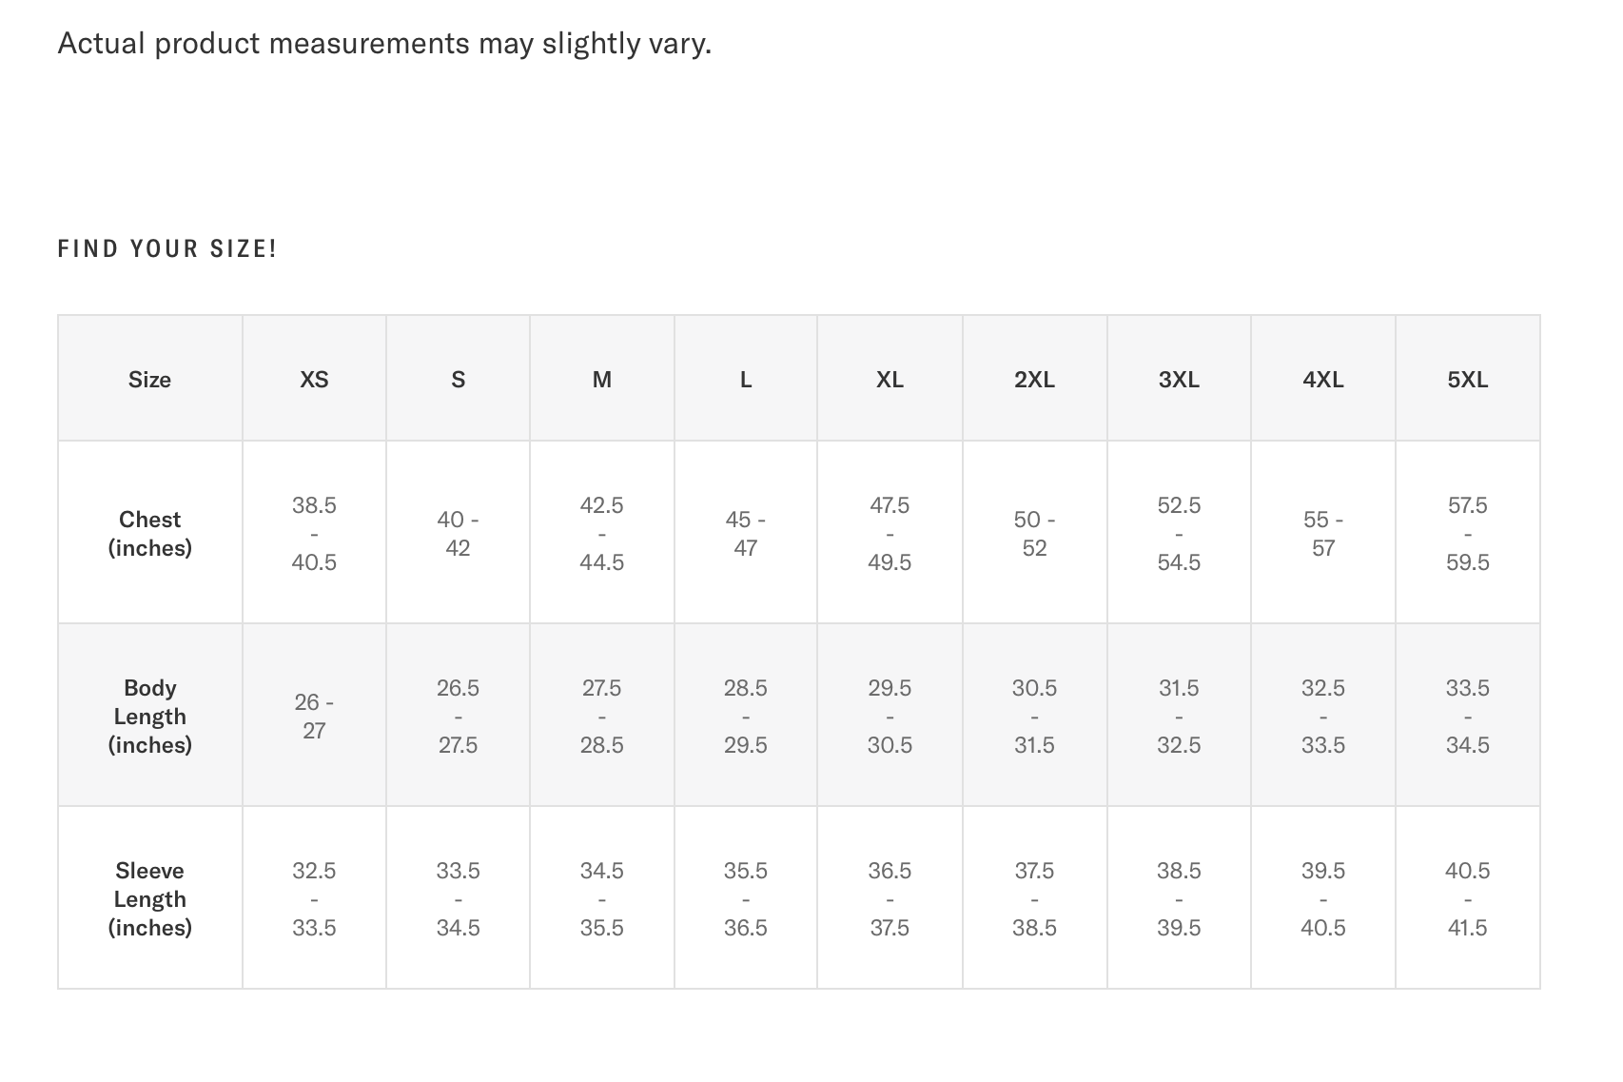Click the XS size column header
The width and height of the screenshot is (1623, 1082).
click(x=314, y=380)
